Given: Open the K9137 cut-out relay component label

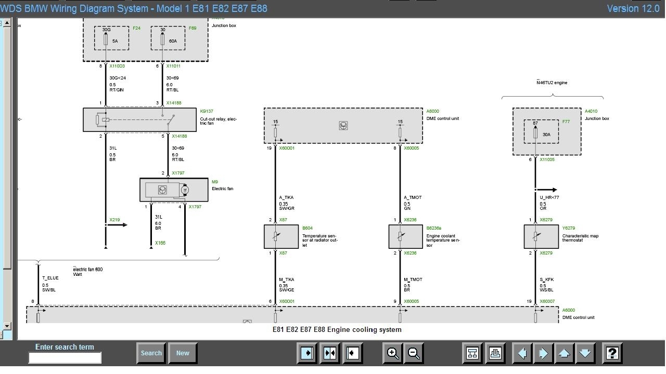Looking at the screenshot, I should (207, 111).
